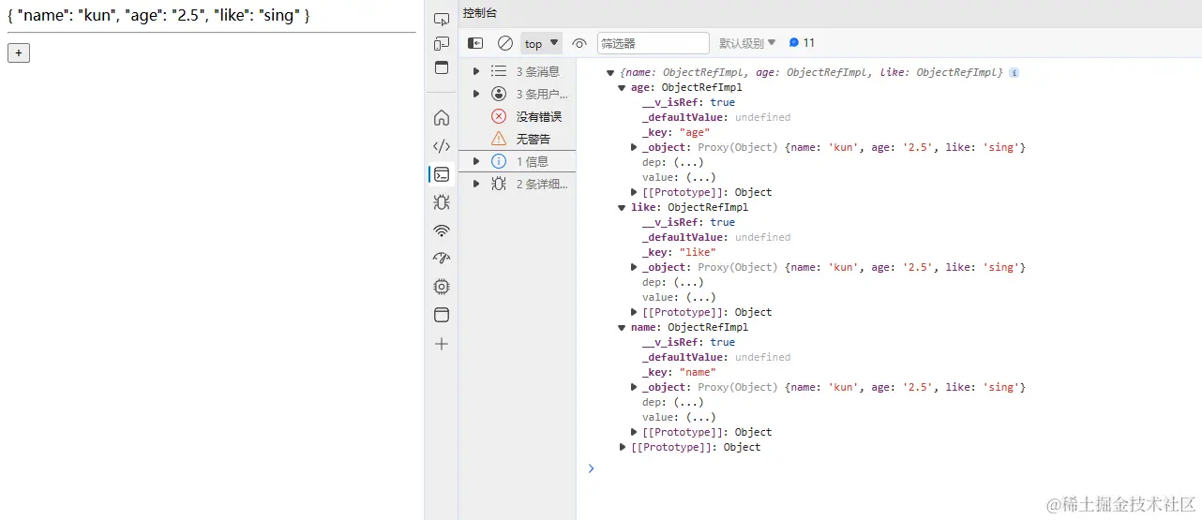Click the eye icon for live expressions
The height and width of the screenshot is (520, 1202).
click(579, 43)
